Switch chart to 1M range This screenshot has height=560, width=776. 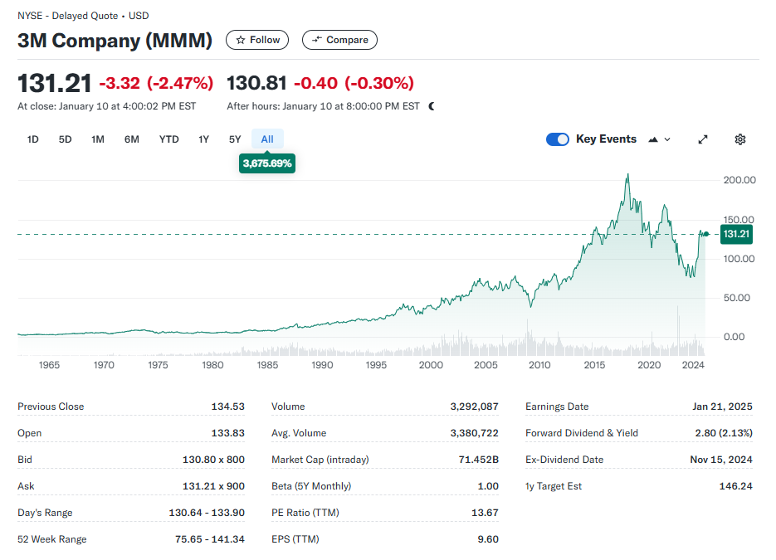pos(98,139)
